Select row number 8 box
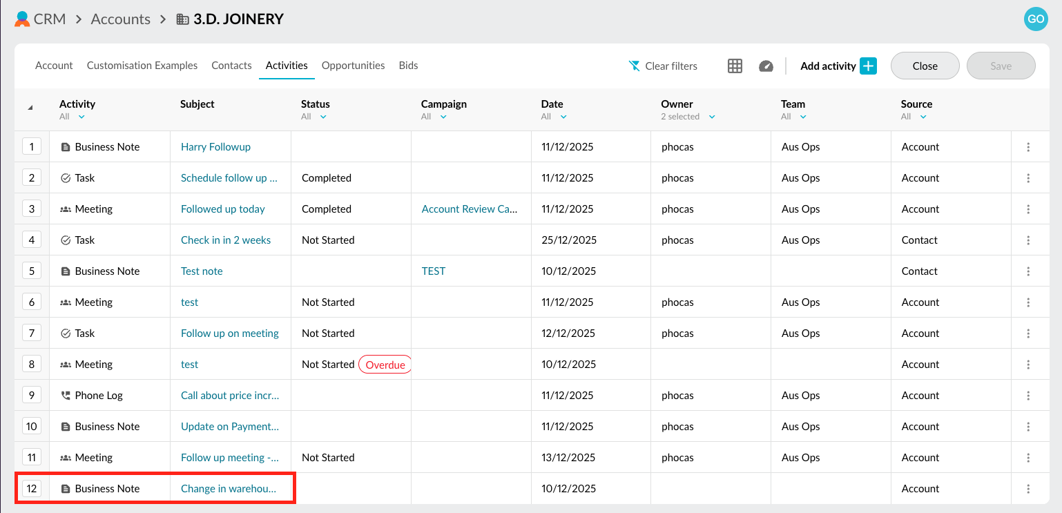The height and width of the screenshot is (513, 1062). tap(32, 365)
